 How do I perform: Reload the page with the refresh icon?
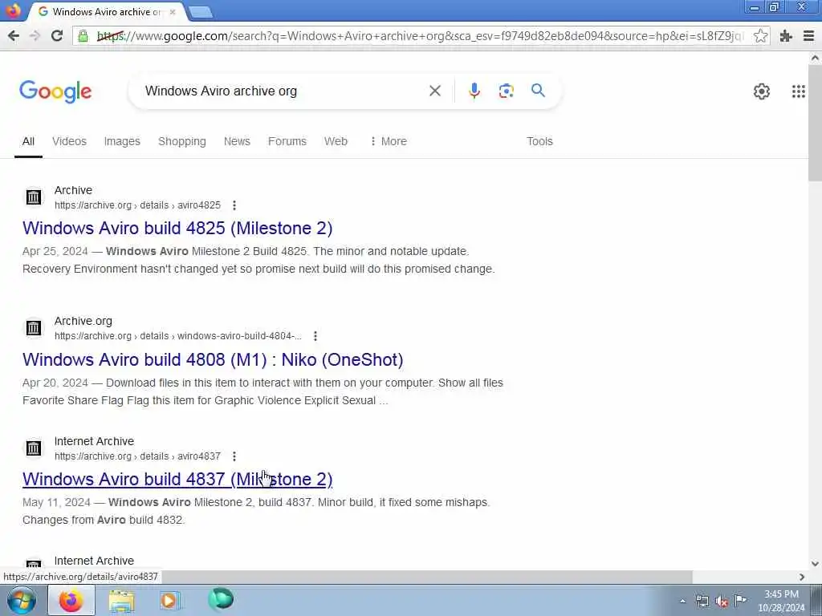point(57,35)
